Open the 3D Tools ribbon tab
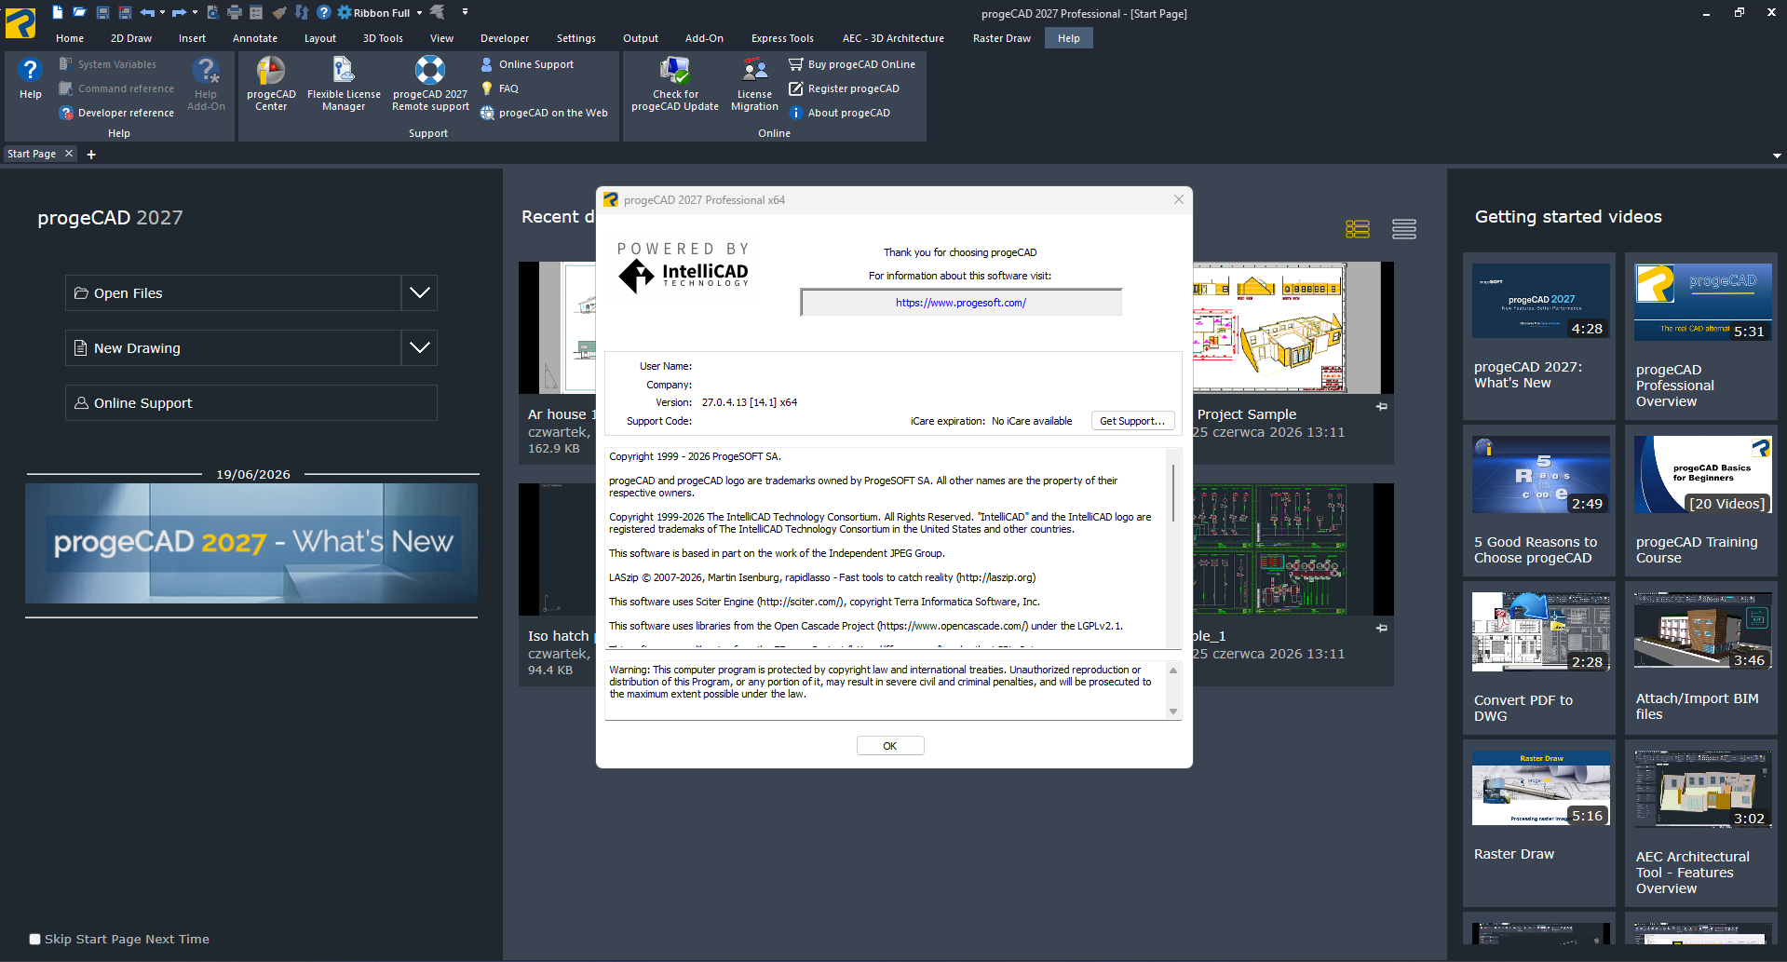 tap(383, 38)
